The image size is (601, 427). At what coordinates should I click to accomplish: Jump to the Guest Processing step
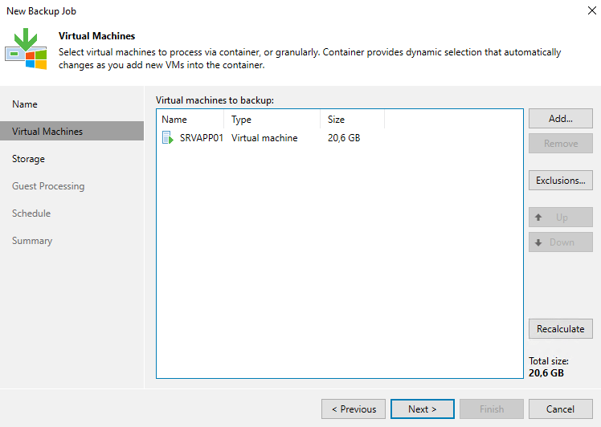click(48, 186)
